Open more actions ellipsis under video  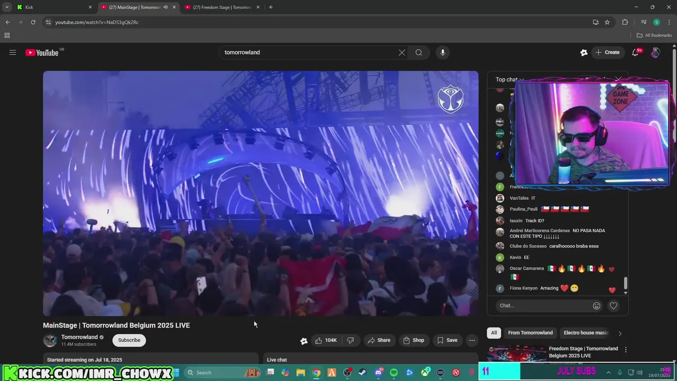pos(472,340)
